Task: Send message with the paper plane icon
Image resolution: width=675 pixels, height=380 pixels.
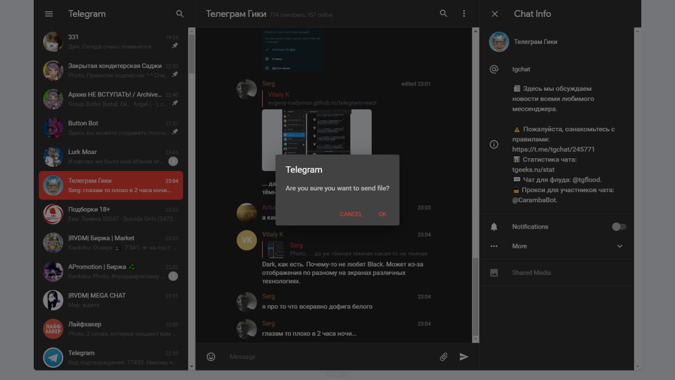Action: pyautogui.click(x=464, y=357)
